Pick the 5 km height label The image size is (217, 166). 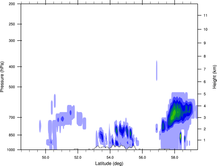pyautogui.click(x=205, y=94)
